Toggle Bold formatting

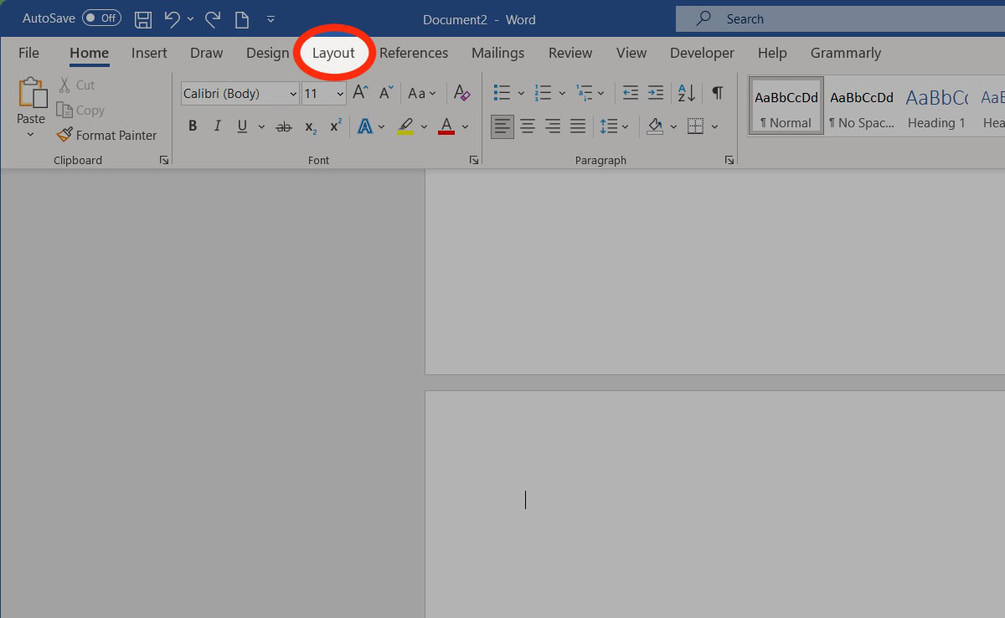(193, 126)
